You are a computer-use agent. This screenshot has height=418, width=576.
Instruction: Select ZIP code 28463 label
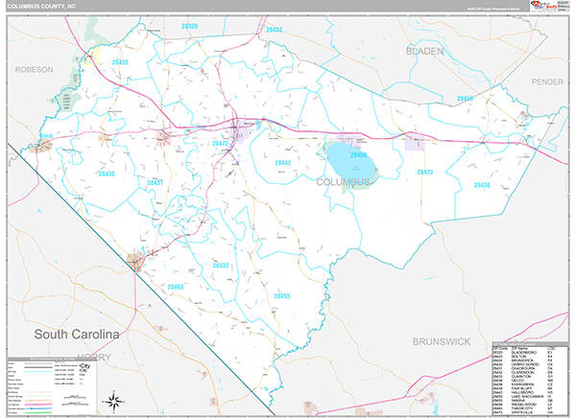pyautogui.click(x=175, y=287)
